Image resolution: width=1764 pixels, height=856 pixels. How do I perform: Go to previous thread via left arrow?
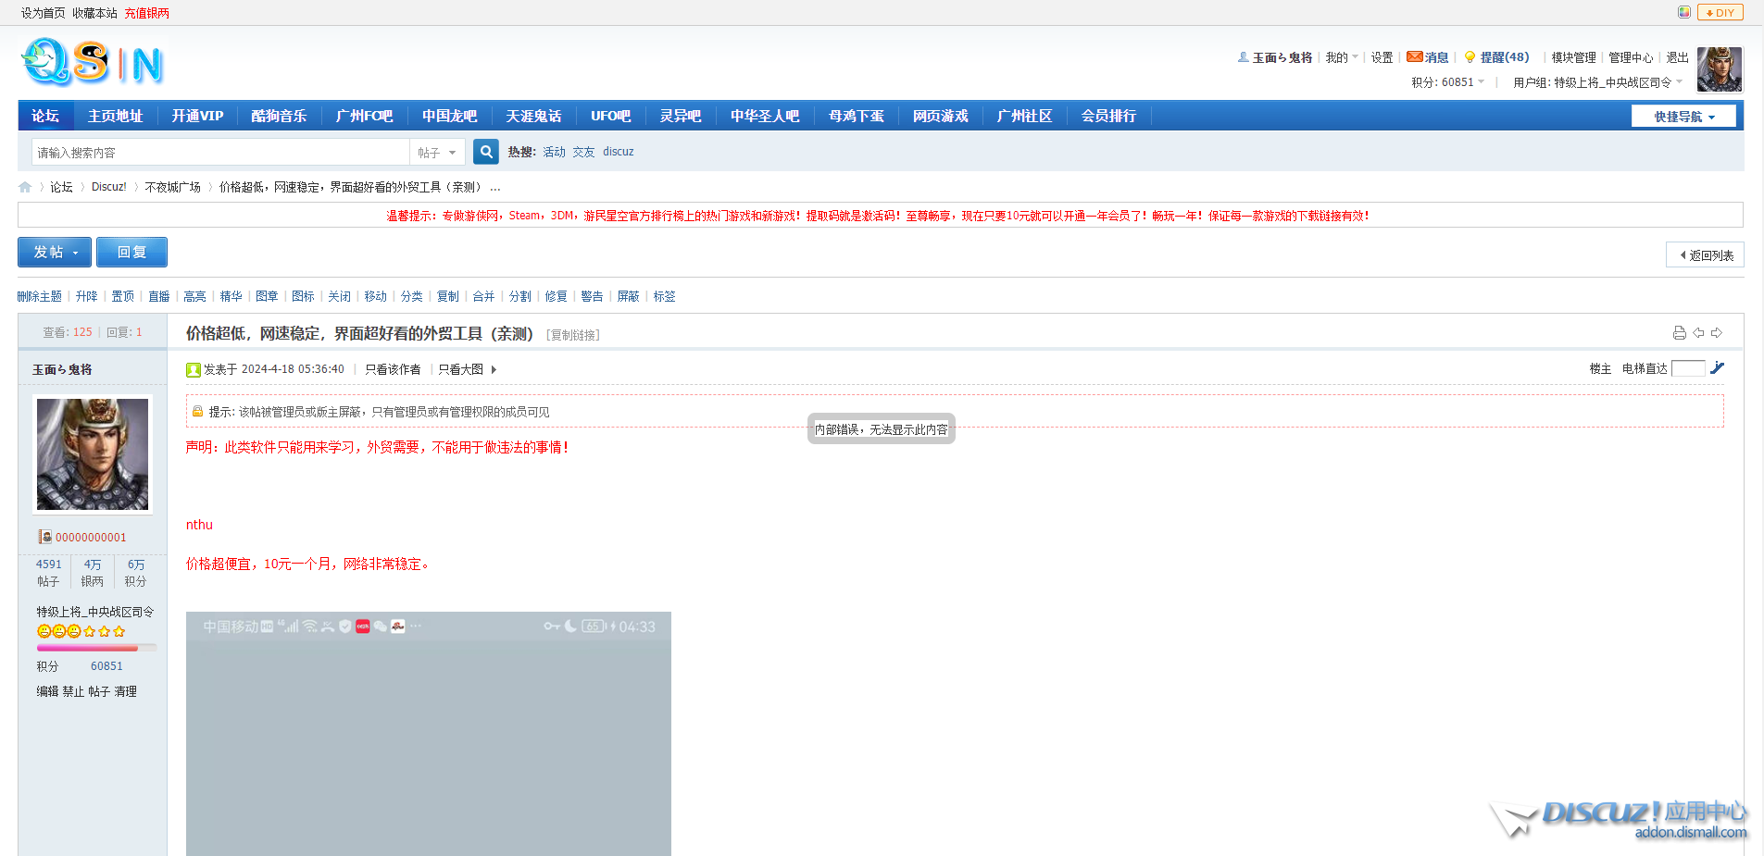click(1698, 333)
